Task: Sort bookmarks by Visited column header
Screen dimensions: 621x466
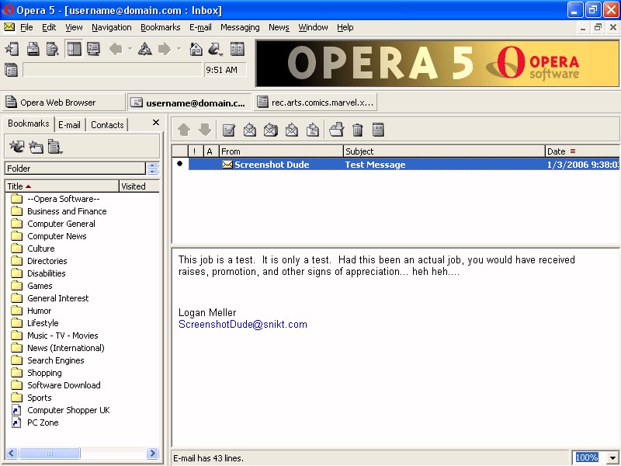Action: tap(140, 186)
